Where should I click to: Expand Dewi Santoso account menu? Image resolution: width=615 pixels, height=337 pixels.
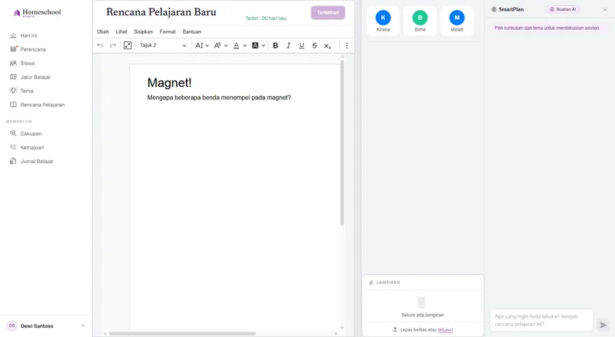pos(83,326)
